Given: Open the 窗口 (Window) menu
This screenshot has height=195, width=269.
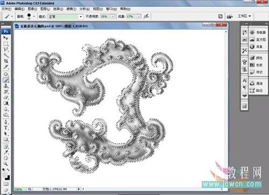Looking at the screenshot, I should tap(111, 9).
